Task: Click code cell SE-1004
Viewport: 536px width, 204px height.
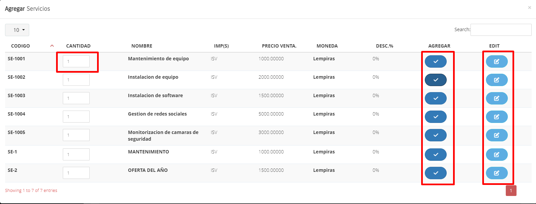Action: tap(16, 114)
